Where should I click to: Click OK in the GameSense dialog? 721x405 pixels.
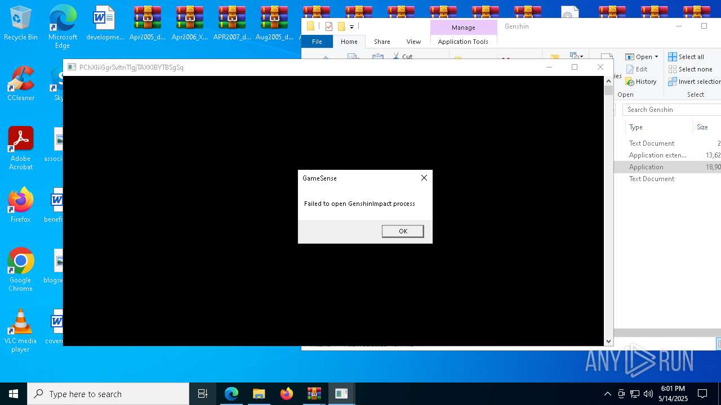point(403,231)
